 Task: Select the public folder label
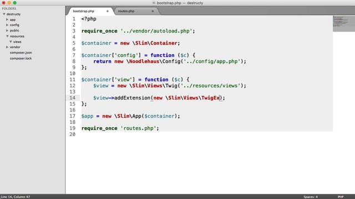pyautogui.click(x=14, y=30)
